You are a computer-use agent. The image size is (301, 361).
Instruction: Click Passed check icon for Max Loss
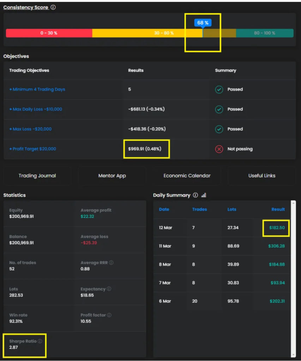[x=219, y=129]
